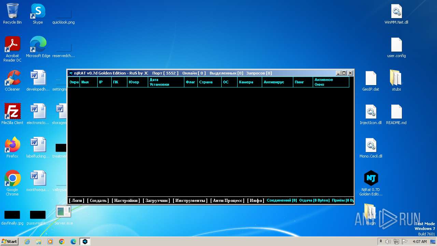437x246 pixels.
Task: Sort by the Флаг column header
Action: [191, 82]
